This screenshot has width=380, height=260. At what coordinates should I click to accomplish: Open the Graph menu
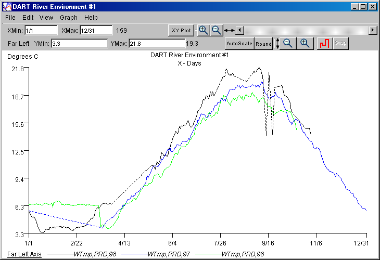(x=68, y=18)
